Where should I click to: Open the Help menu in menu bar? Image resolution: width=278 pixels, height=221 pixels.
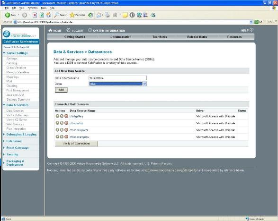pos(52,8)
